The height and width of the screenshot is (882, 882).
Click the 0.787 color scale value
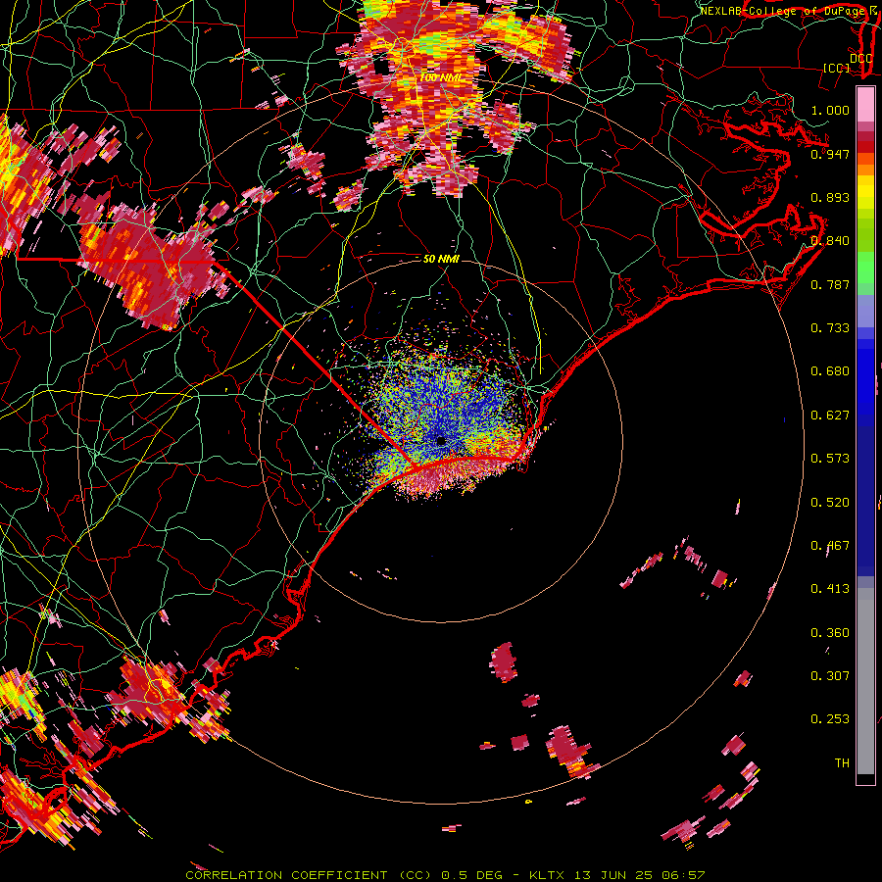coord(830,284)
